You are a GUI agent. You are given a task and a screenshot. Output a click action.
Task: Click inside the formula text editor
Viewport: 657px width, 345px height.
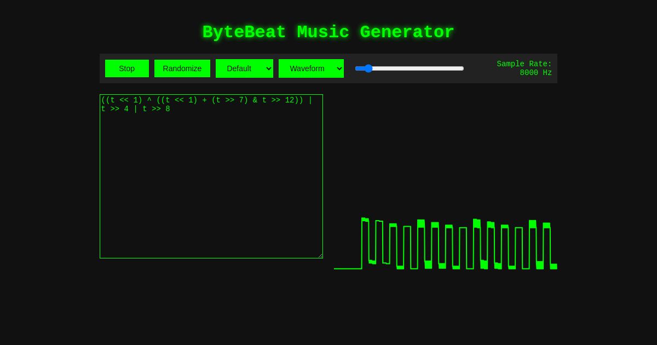pyautogui.click(x=211, y=176)
